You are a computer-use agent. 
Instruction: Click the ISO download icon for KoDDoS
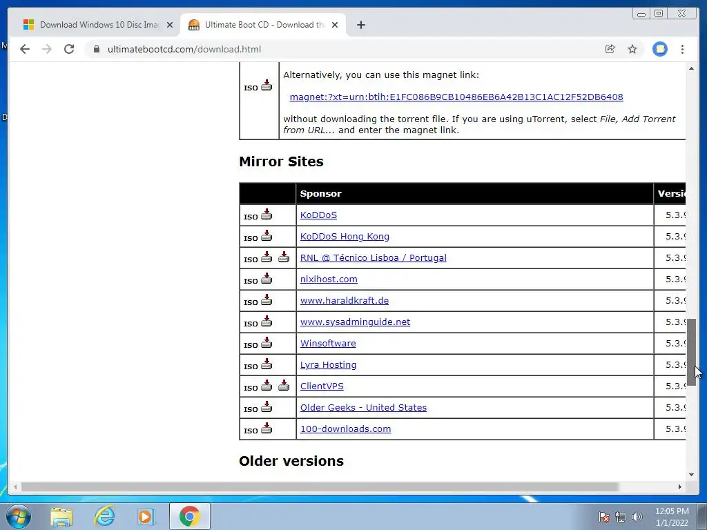tap(267, 214)
